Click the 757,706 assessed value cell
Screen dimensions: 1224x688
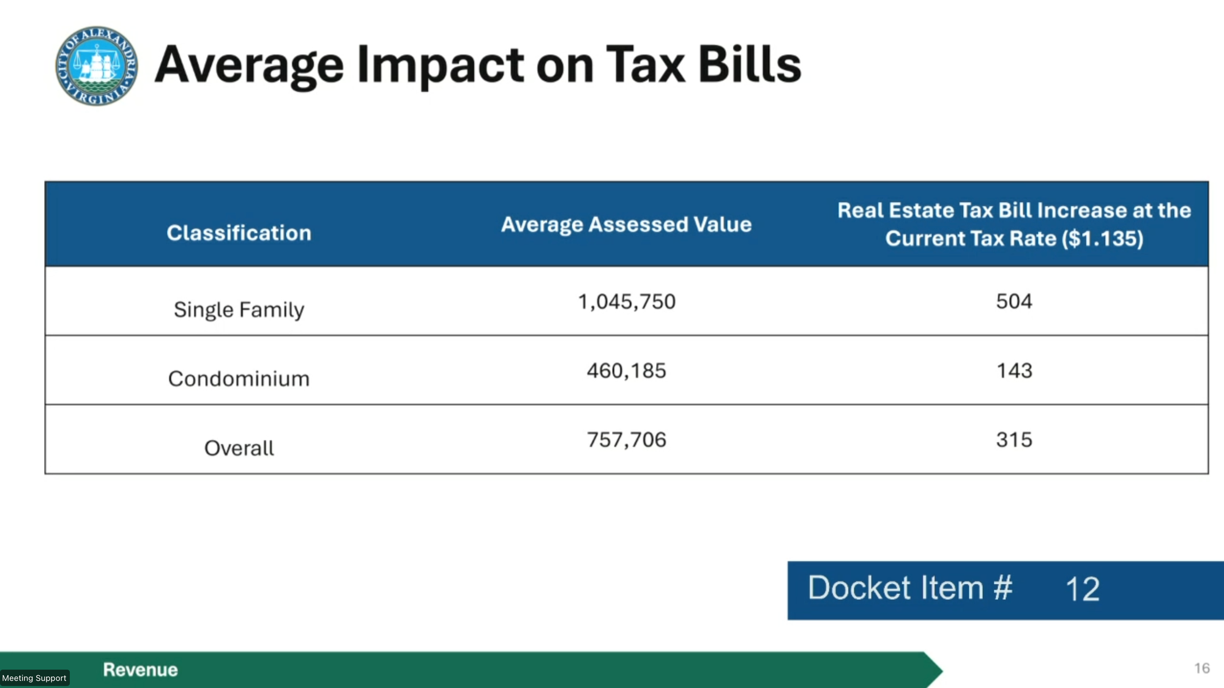coord(626,440)
